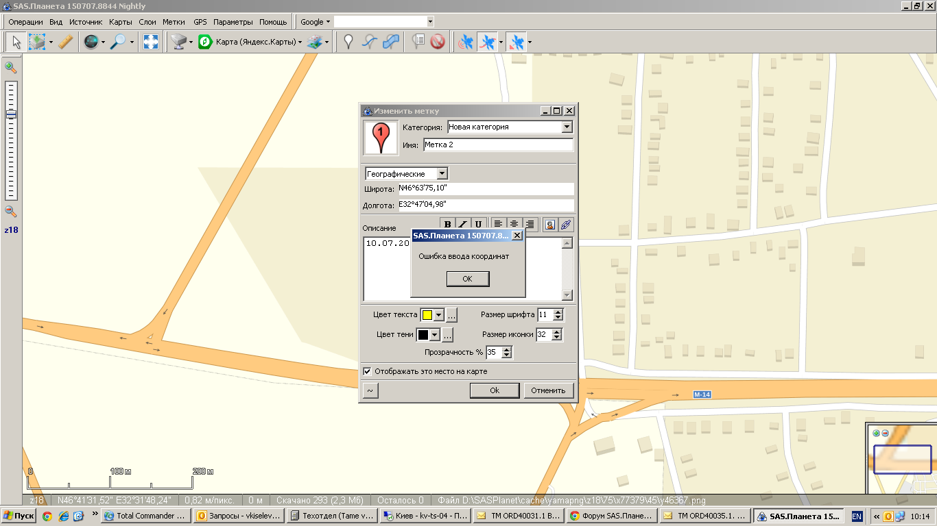The height and width of the screenshot is (526, 937).
Task: Uncheck 'Отображать это место на карте' checkbox
Action: [368, 371]
